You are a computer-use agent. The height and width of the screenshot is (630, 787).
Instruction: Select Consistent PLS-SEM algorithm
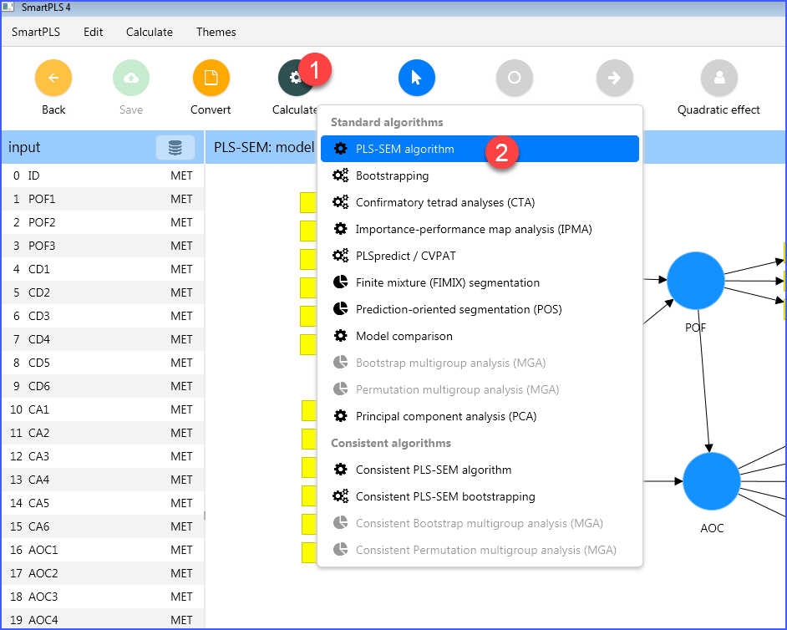click(433, 470)
